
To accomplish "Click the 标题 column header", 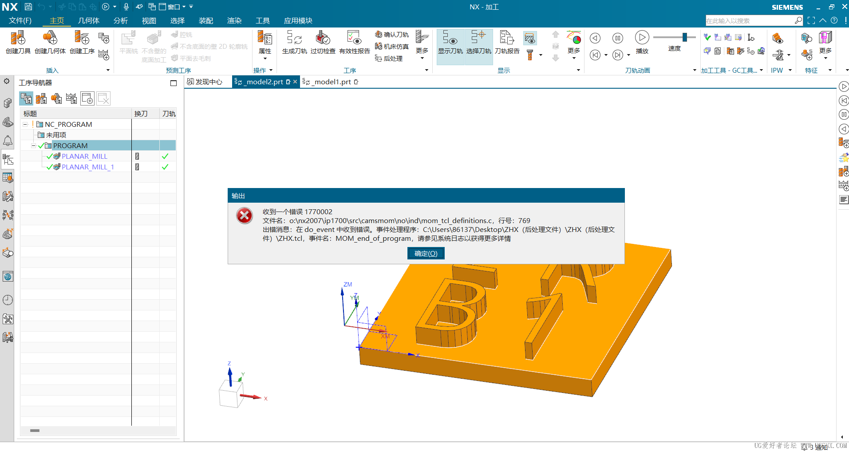I will point(76,114).
